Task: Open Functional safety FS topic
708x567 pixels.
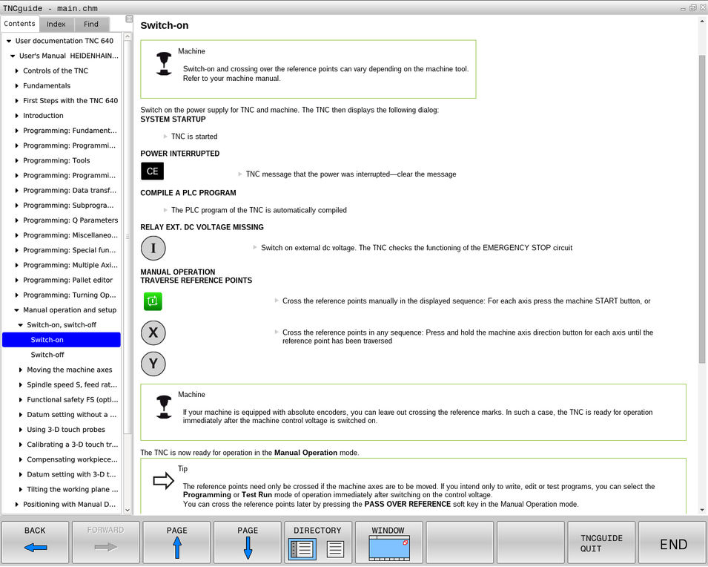Action: click(x=72, y=400)
